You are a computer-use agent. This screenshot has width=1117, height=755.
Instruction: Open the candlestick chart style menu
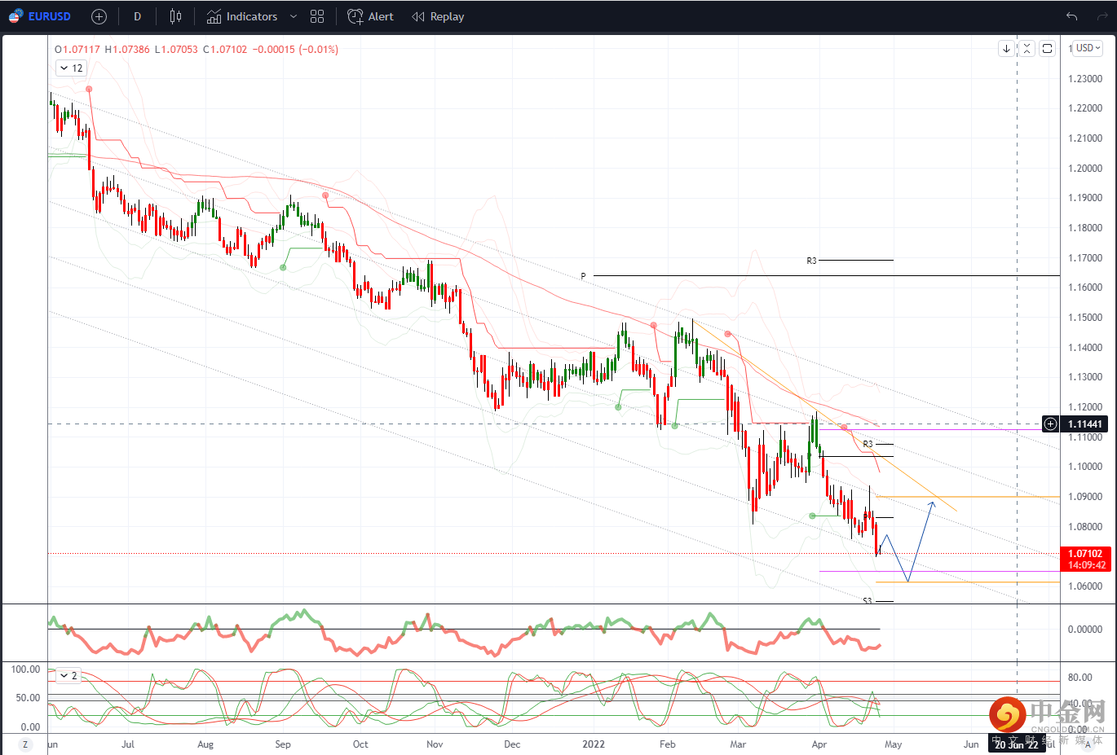[175, 16]
